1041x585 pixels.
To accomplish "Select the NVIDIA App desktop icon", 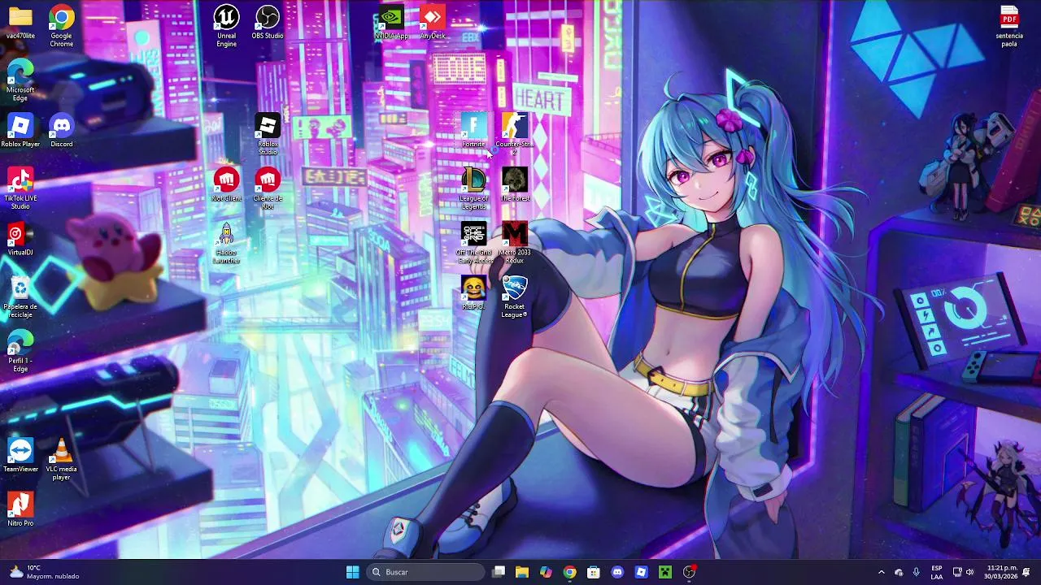I will point(391,23).
